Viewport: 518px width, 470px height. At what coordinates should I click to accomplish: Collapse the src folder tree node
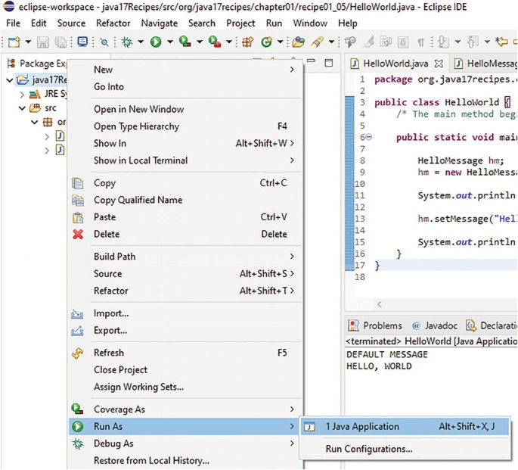click(21, 108)
